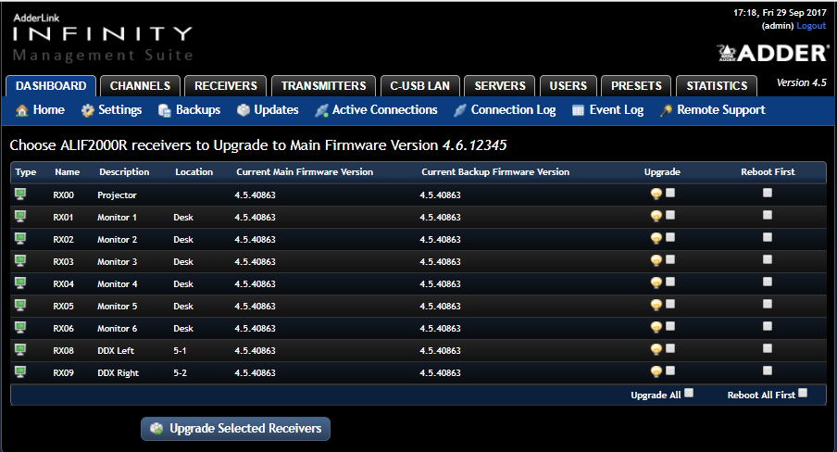Enable Reboot First for RX09 DDX Right
The width and height of the screenshot is (837, 452).
[x=768, y=370]
